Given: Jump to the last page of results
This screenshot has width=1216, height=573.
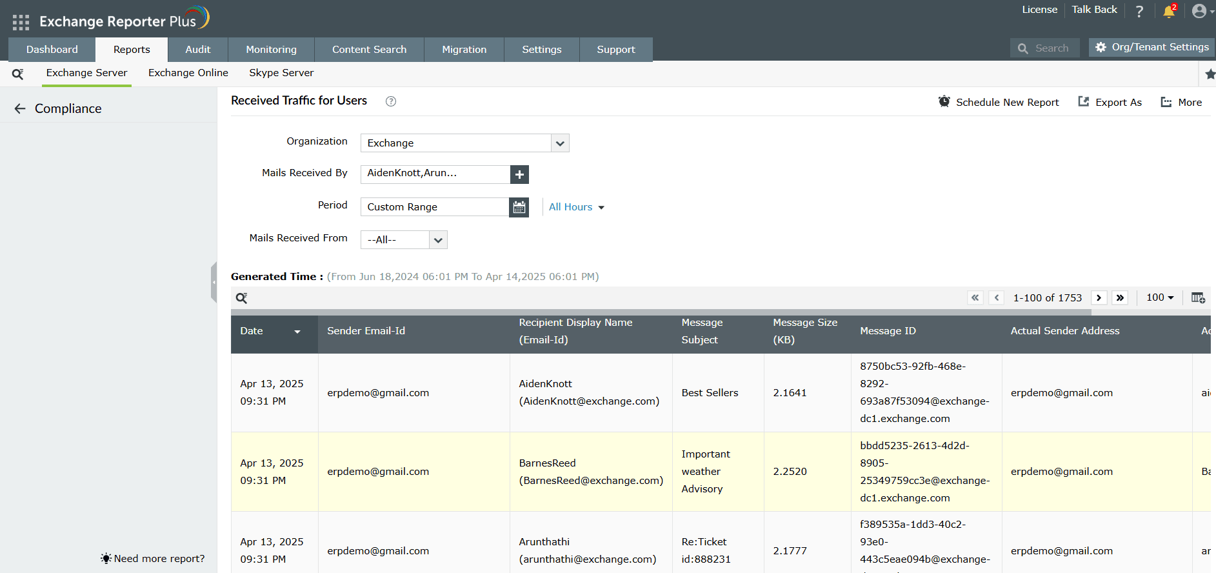Looking at the screenshot, I should 1120,297.
